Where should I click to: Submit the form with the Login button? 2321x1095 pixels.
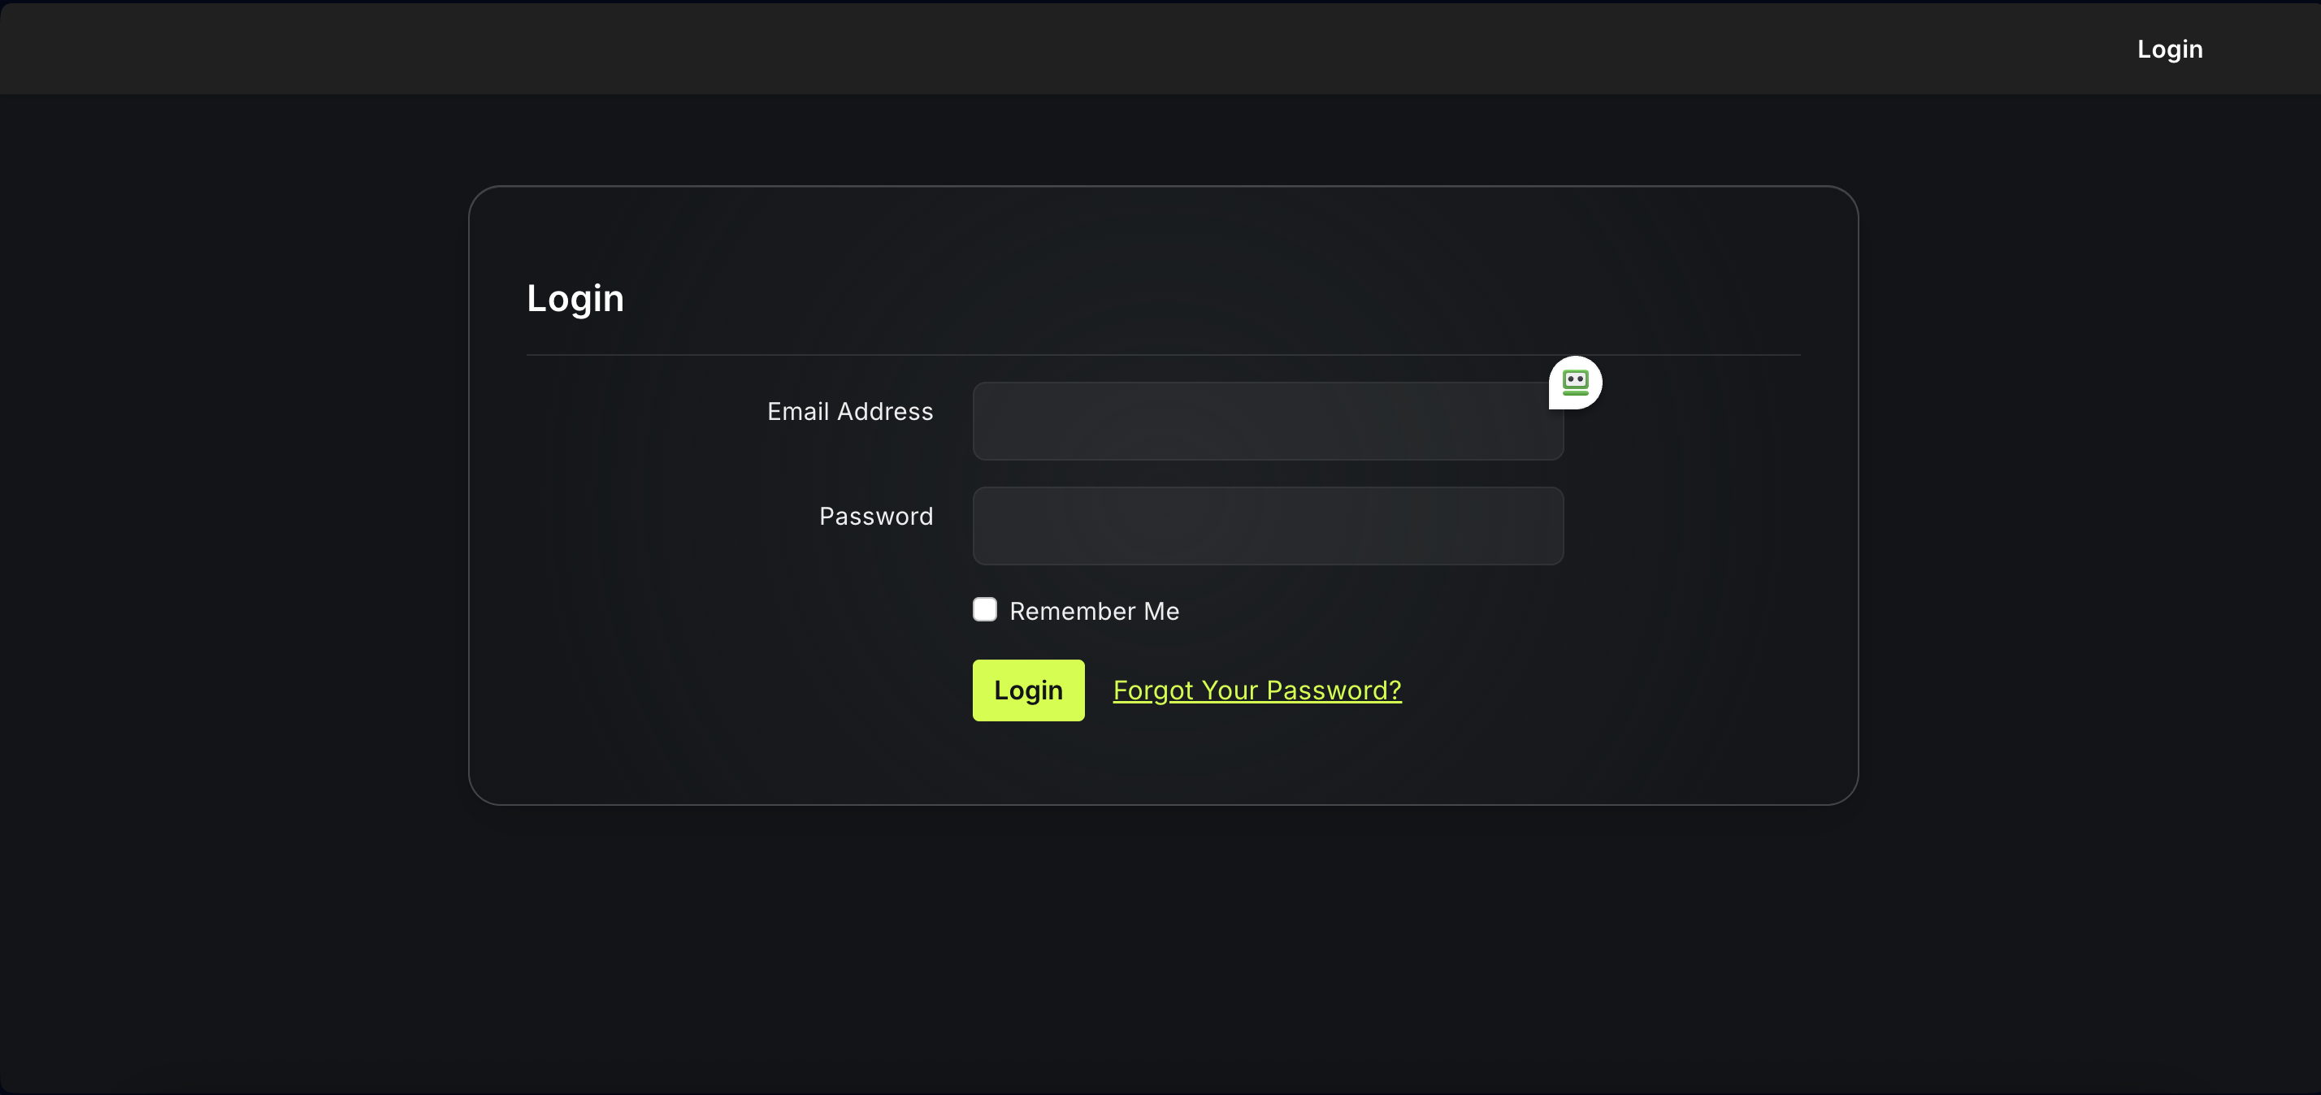(1027, 690)
